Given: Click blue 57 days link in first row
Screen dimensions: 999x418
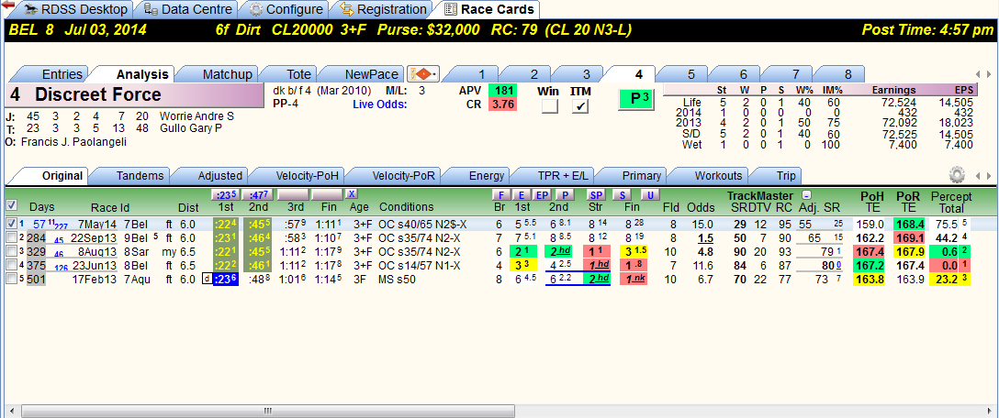Looking at the screenshot, I should pyautogui.click(x=39, y=224).
